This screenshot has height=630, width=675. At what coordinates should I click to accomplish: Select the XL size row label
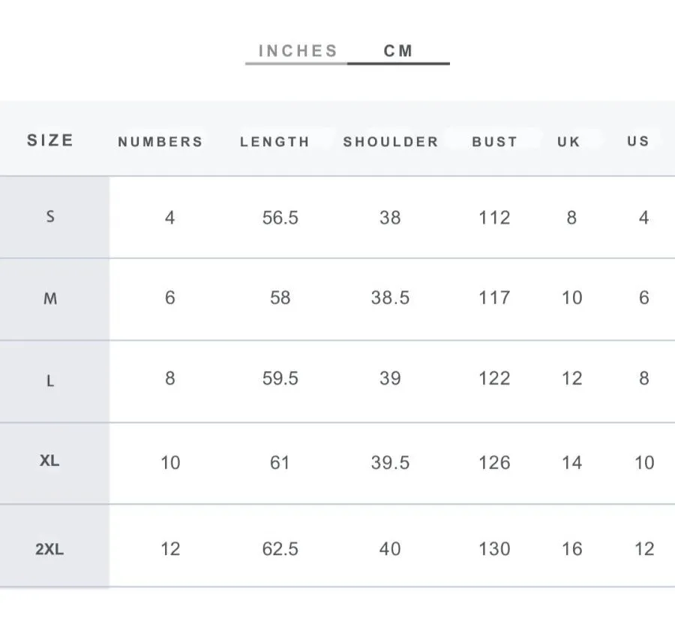(x=49, y=460)
